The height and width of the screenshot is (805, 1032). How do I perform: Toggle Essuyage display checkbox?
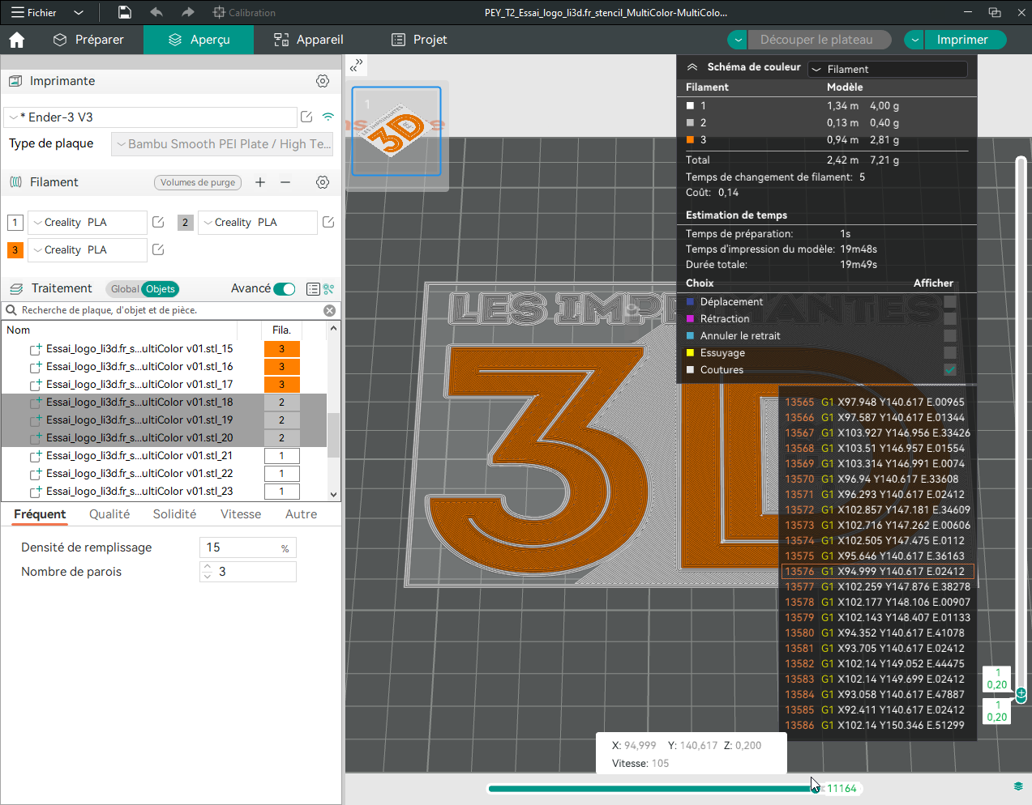[x=950, y=352]
